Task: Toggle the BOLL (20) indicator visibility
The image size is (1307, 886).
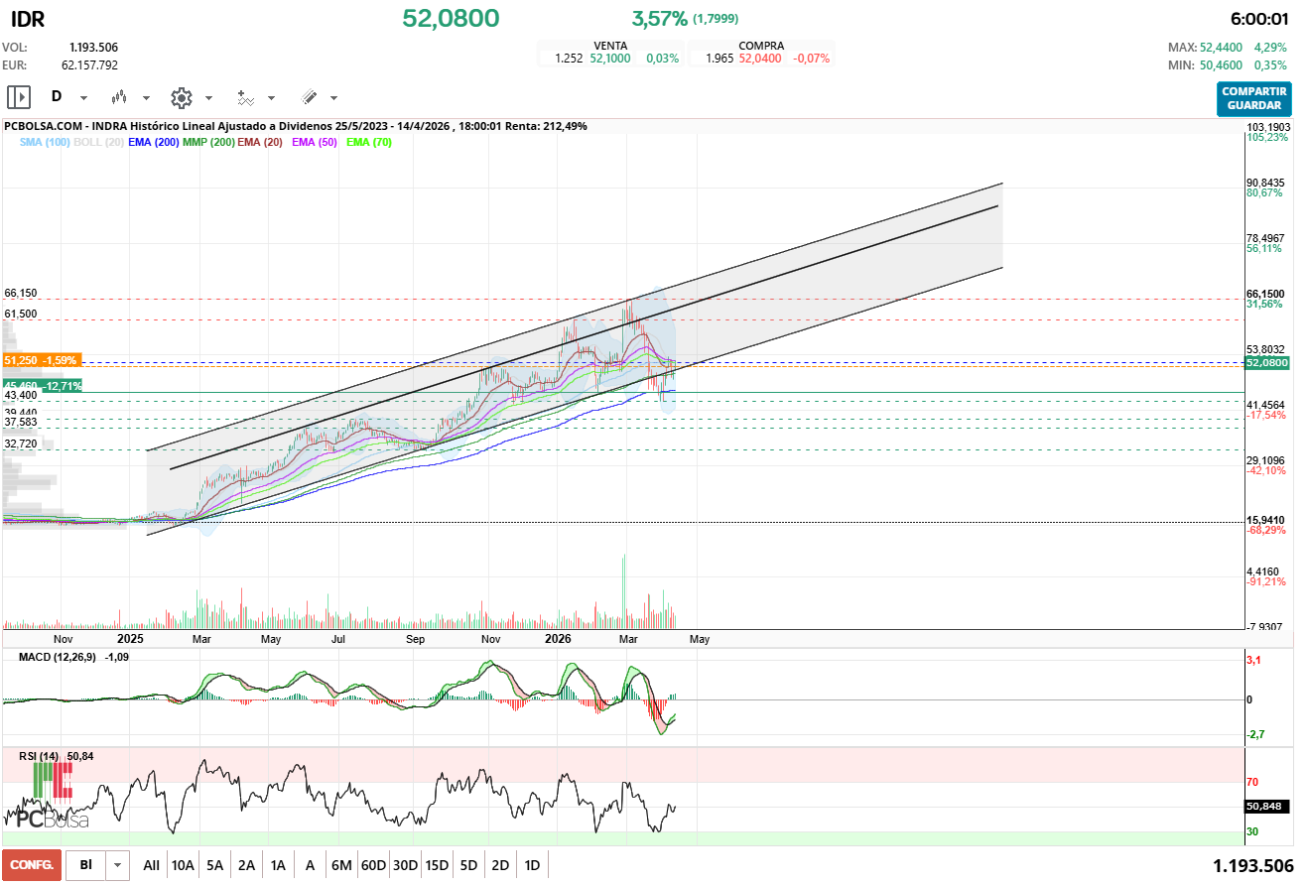Action: (99, 143)
